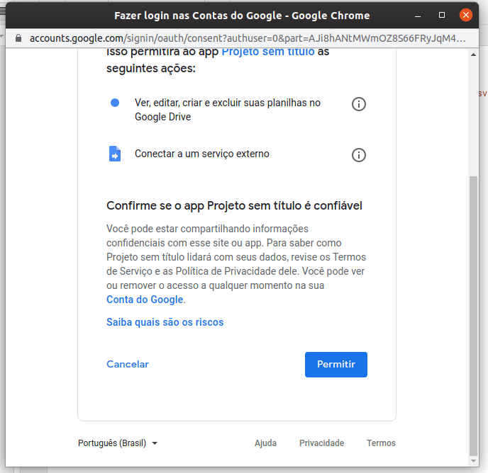
Task: Open Saiba quais são os riscos link
Action: click(165, 322)
